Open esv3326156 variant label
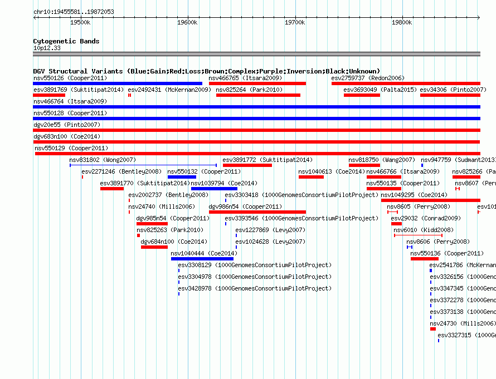This screenshot has height=379, width=496. [463, 277]
